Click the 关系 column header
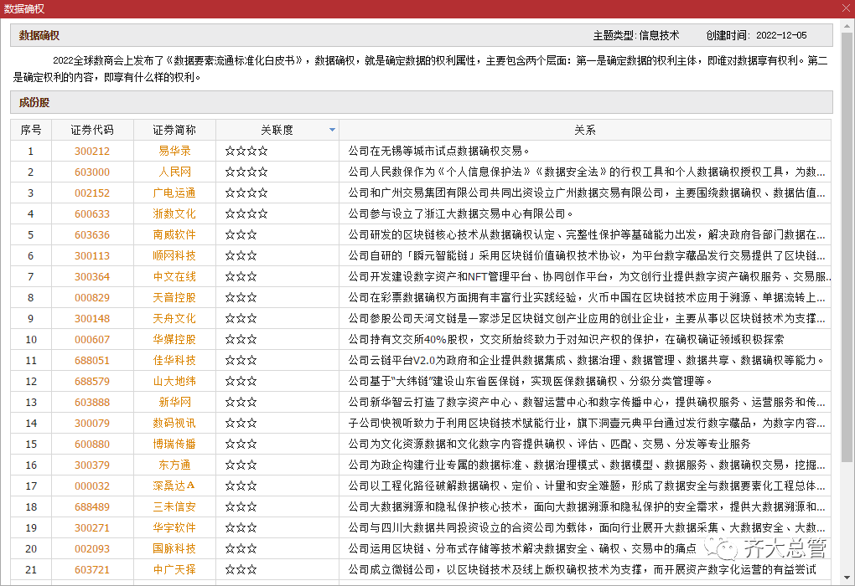This screenshot has height=586, width=855. 585,130
